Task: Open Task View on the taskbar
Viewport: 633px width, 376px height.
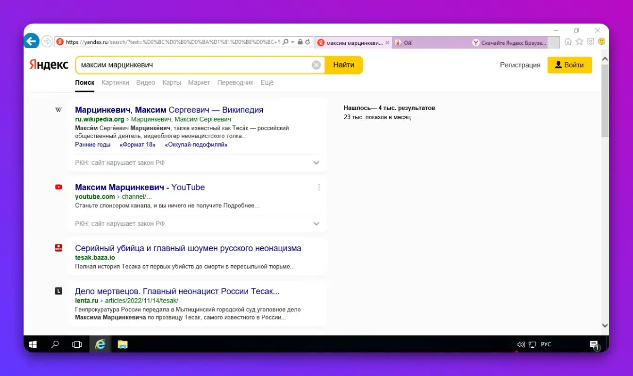Action: click(77, 344)
